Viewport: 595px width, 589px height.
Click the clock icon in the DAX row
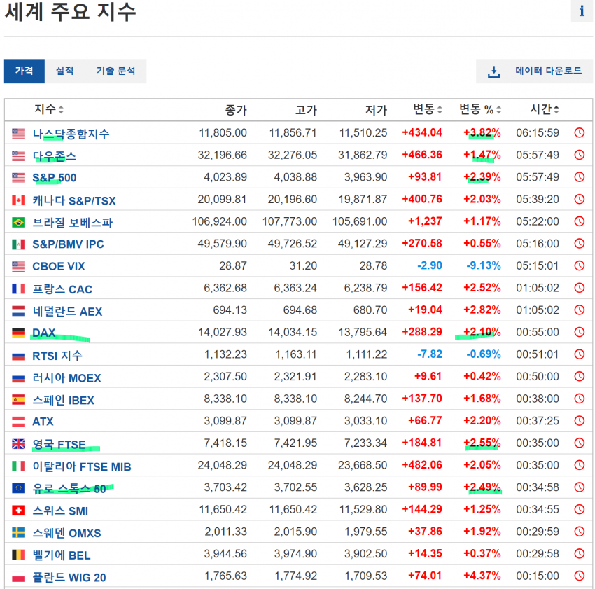[x=580, y=332]
